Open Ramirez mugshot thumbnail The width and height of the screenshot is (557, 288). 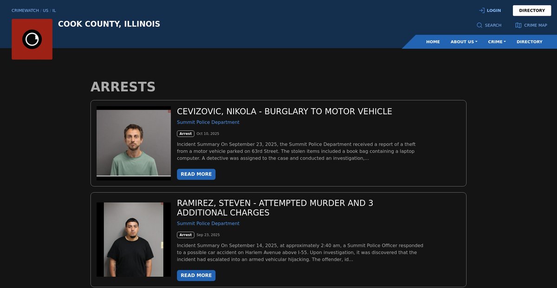pyautogui.click(x=134, y=239)
